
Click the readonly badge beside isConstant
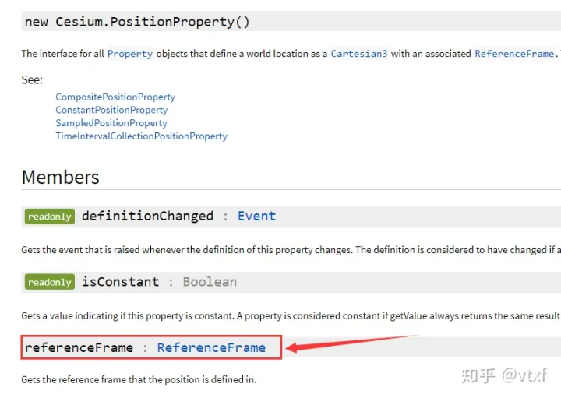49,282
